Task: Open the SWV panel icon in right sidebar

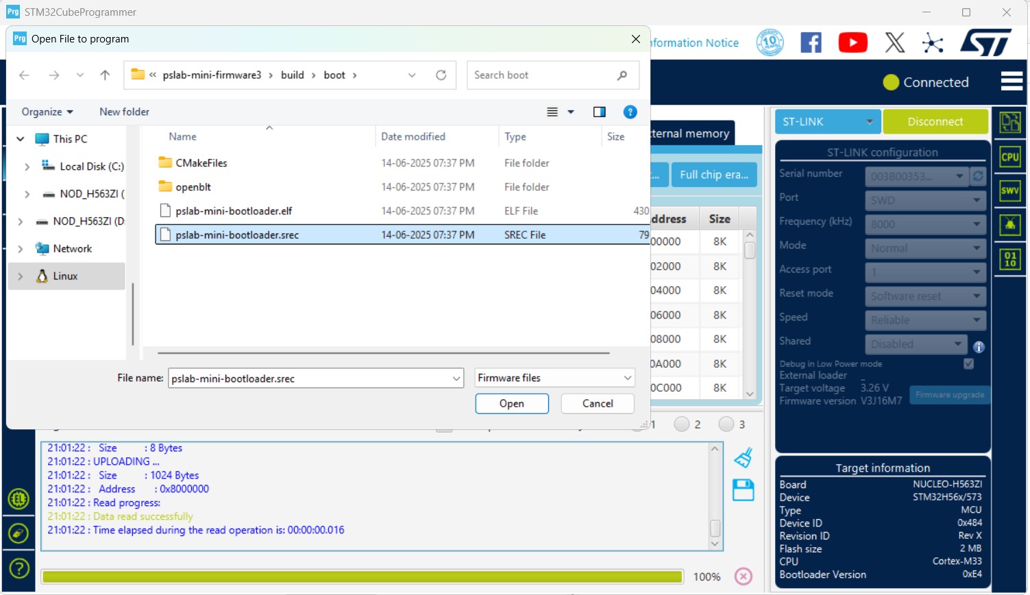Action: pyautogui.click(x=1010, y=191)
